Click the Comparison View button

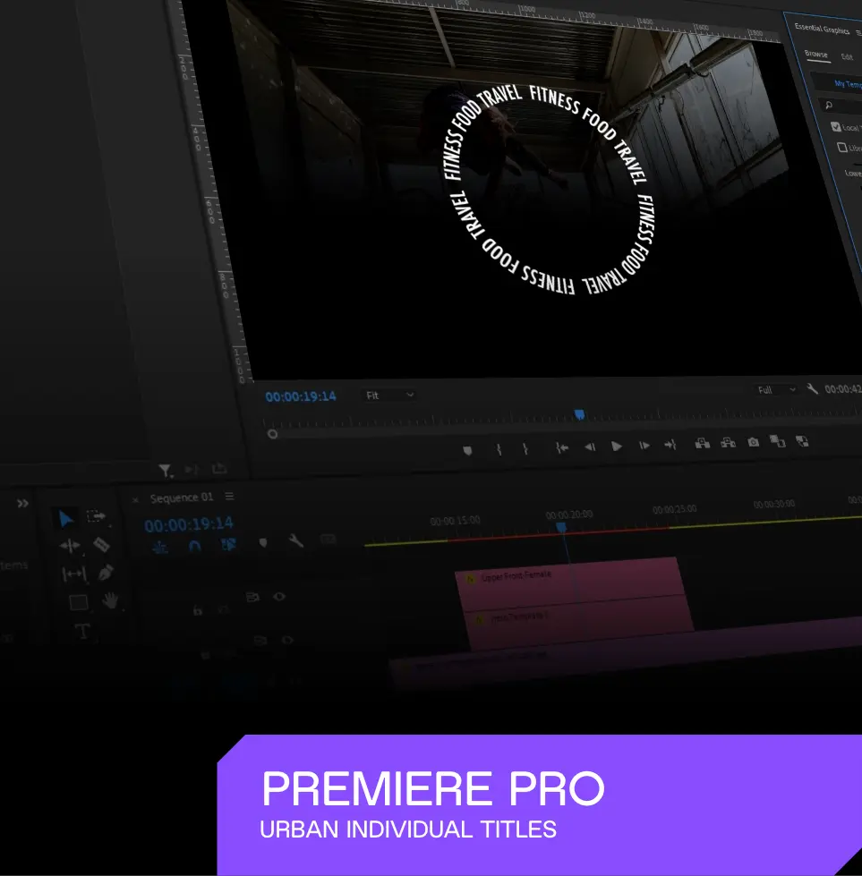tap(778, 441)
